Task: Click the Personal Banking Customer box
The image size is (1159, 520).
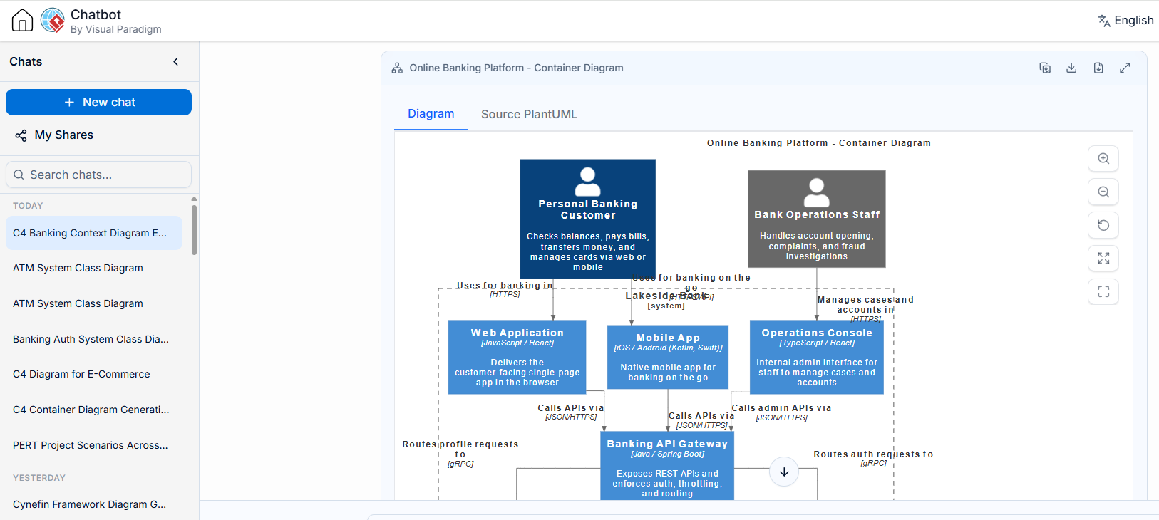Action: 588,219
